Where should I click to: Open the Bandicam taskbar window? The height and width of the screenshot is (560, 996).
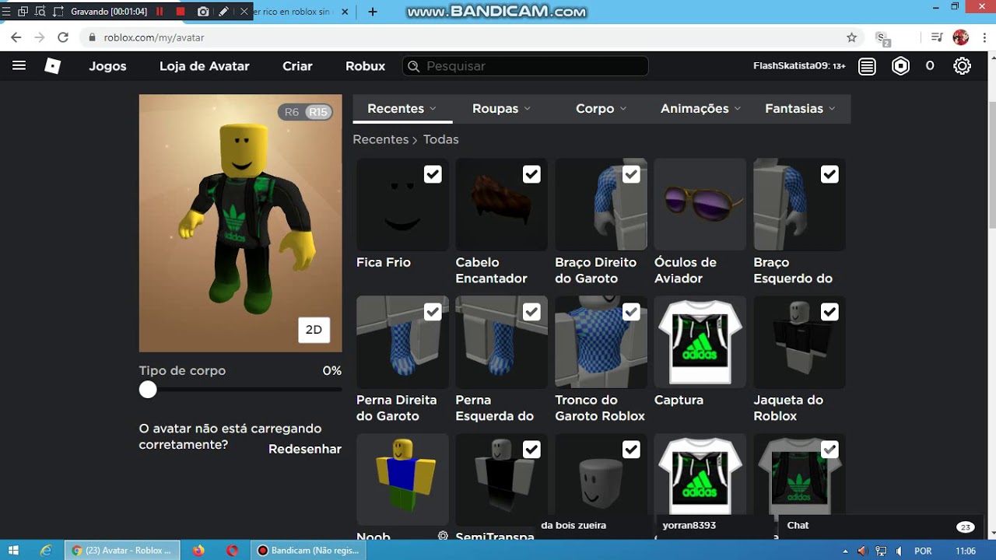tap(309, 551)
